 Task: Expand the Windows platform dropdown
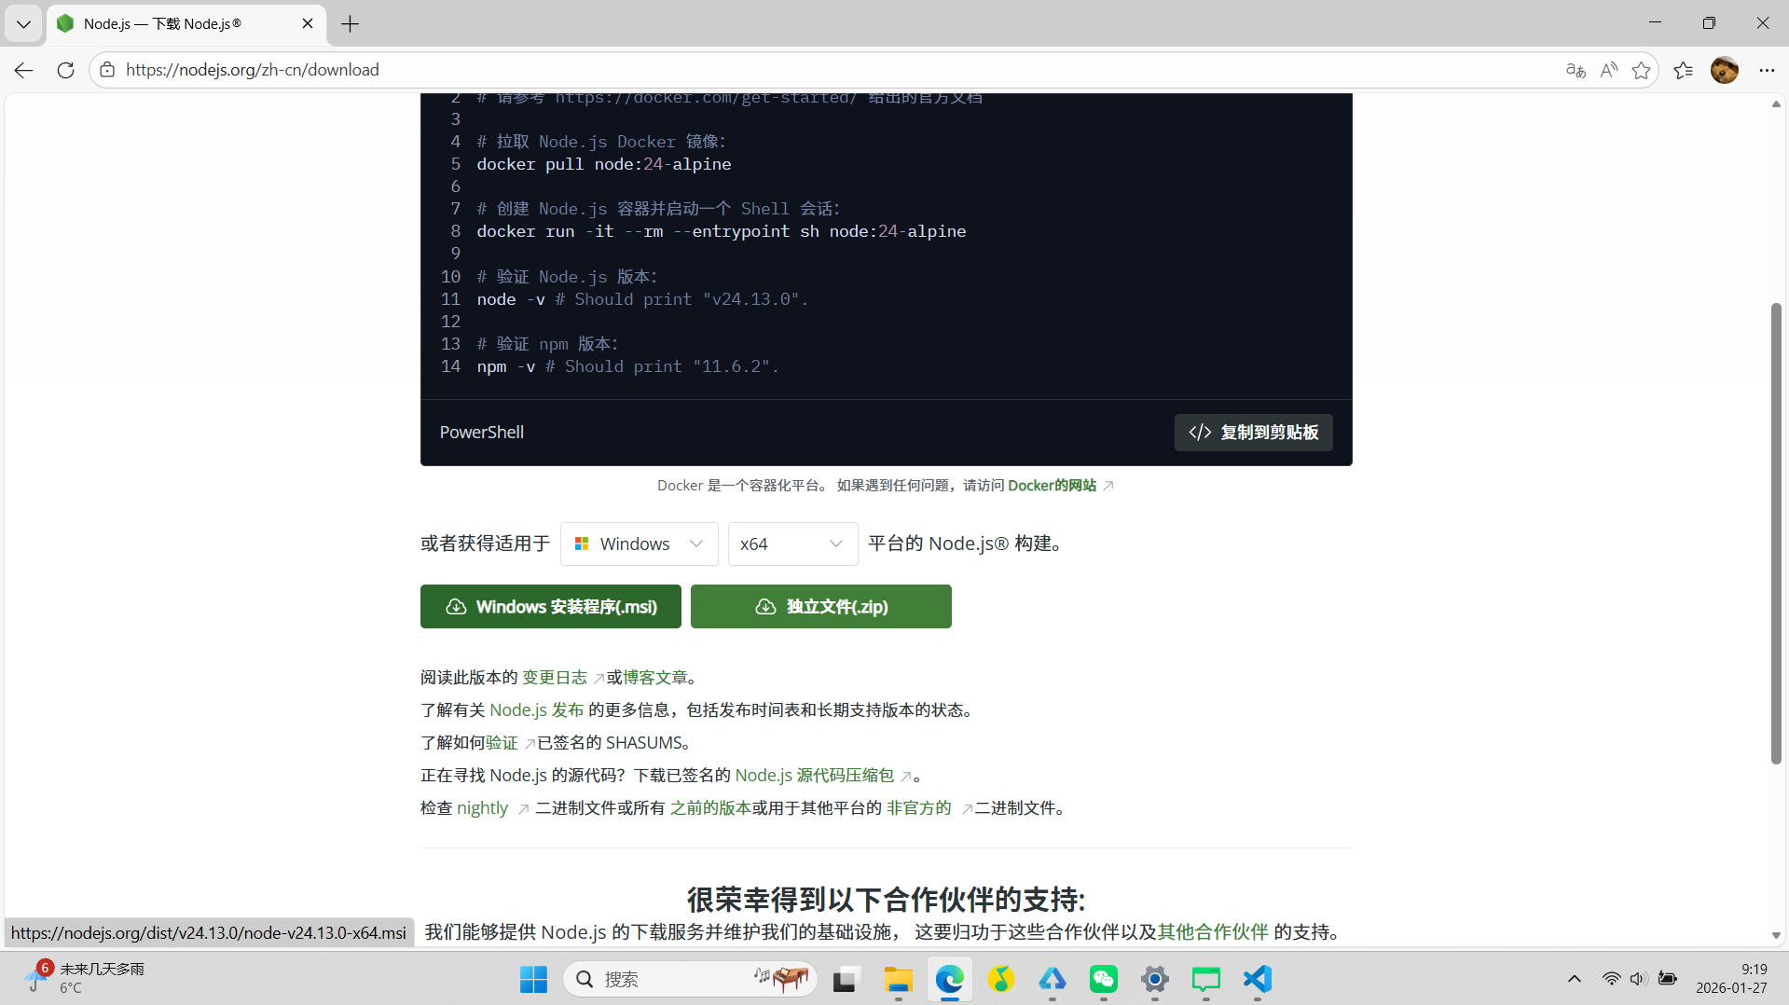click(640, 544)
